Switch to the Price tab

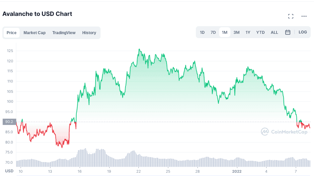click(x=12, y=33)
